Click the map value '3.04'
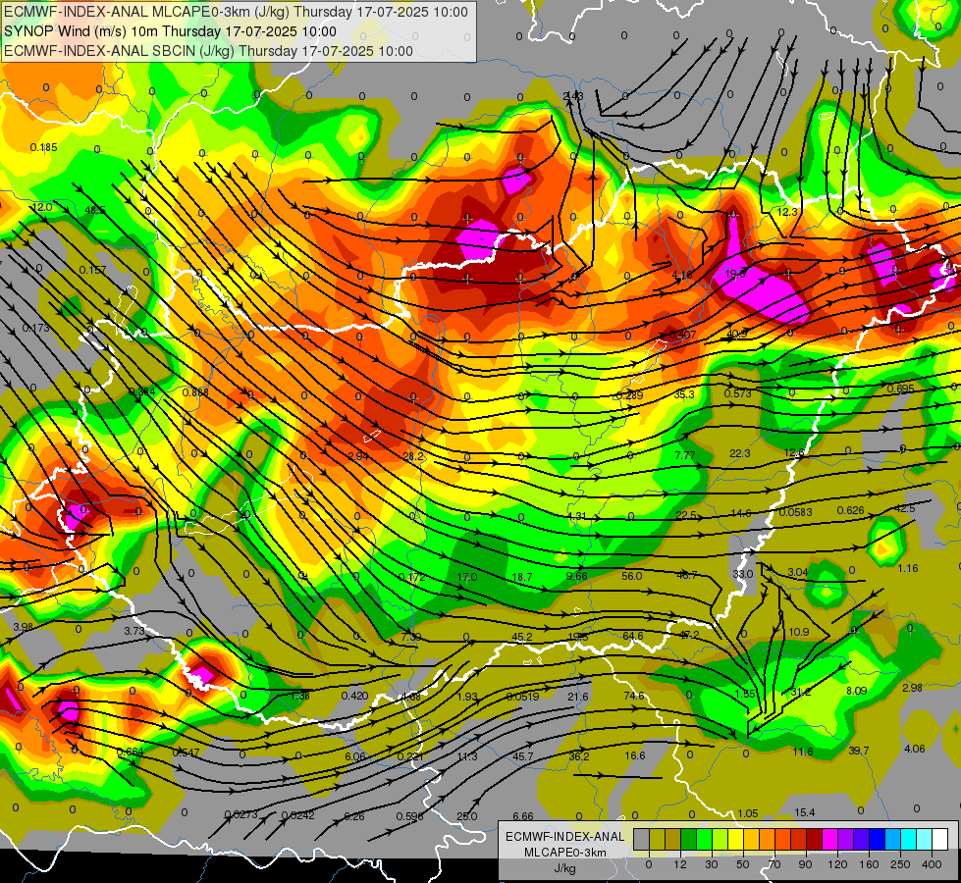The height and width of the screenshot is (883, 961). 797,572
